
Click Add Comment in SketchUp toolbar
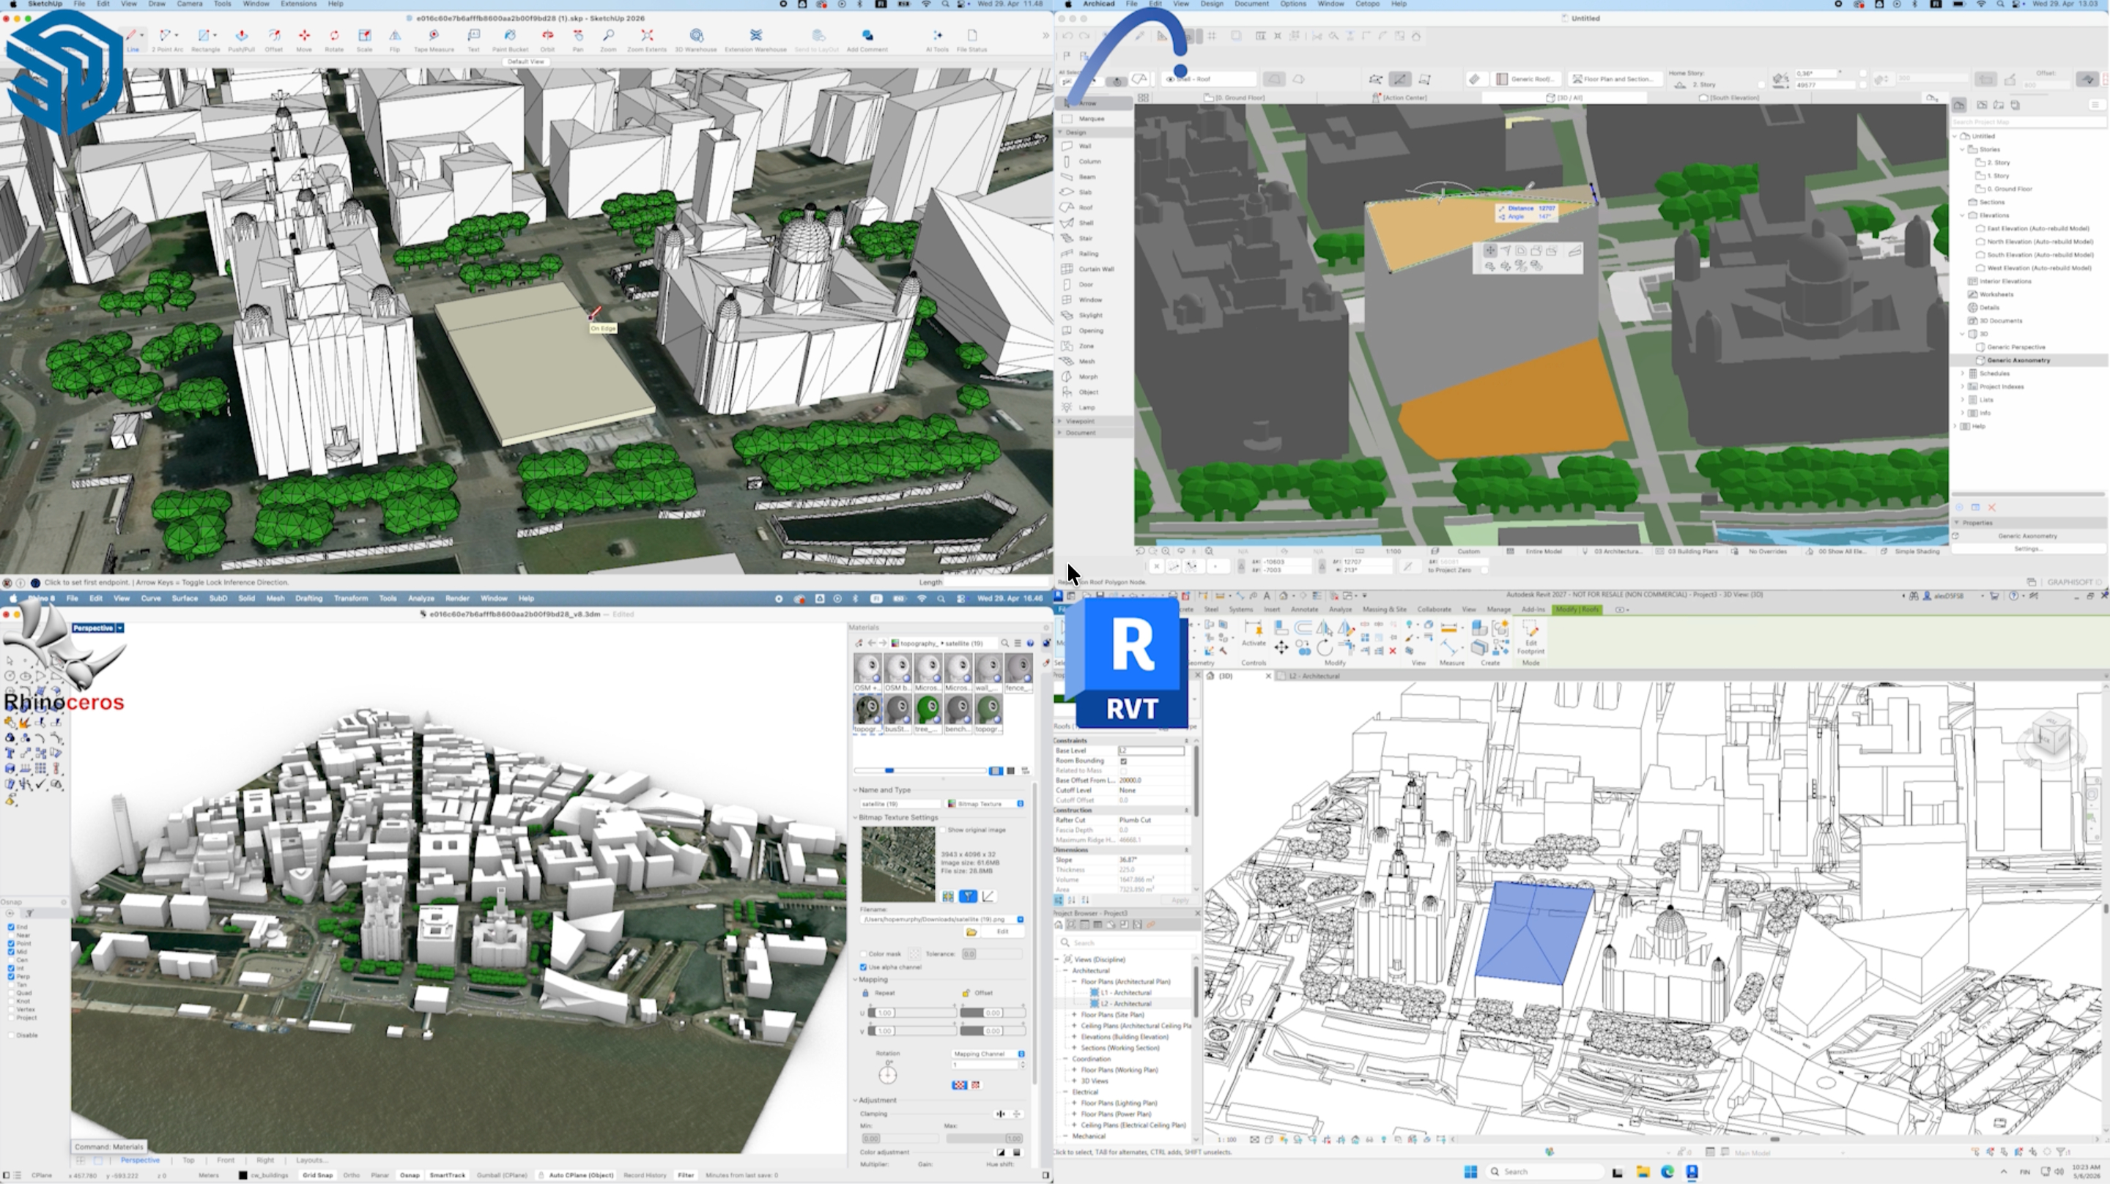pos(867,40)
